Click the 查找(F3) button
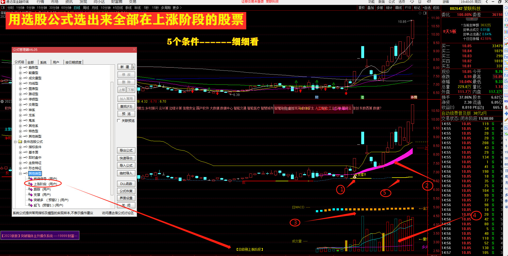Viewport: 508px width, 256px height. (126, 106)
